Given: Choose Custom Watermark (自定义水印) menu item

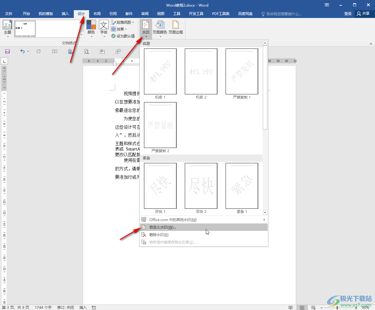Looking at the screenshot, I should pos(204,227).
